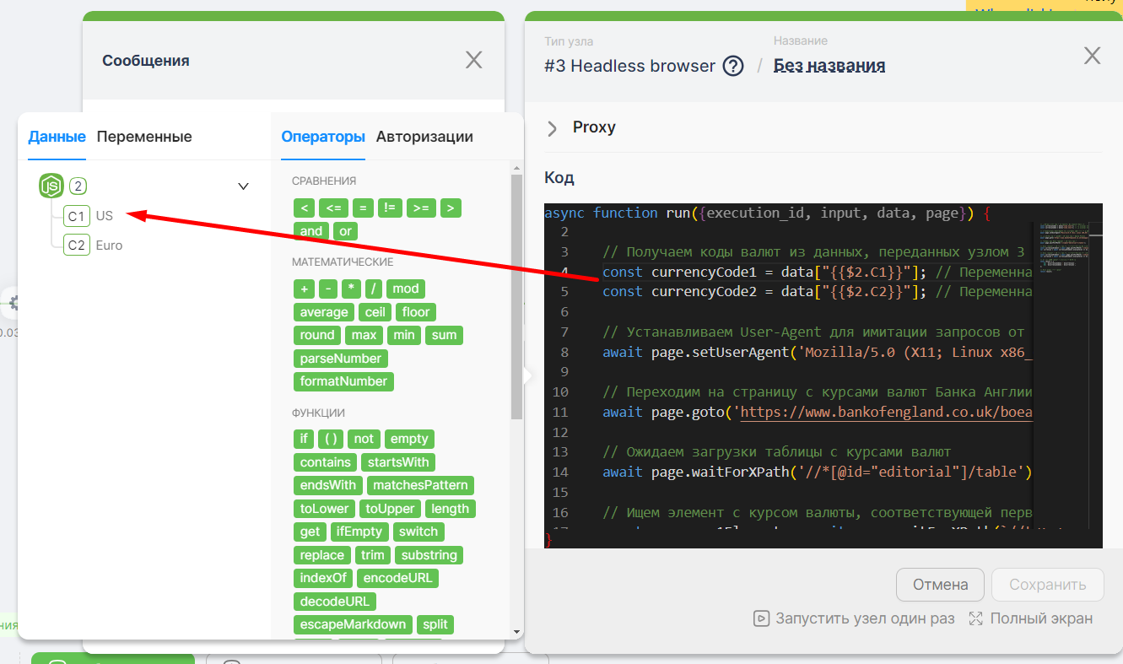Click the C1 variable badge
This screenshot has height=664, width=1123.
pyautogui.click(x=77, y=216)
